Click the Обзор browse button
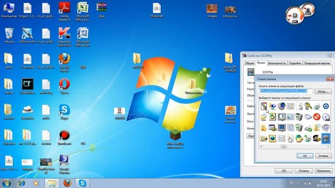The image size is (335, 188). (323, 91)
